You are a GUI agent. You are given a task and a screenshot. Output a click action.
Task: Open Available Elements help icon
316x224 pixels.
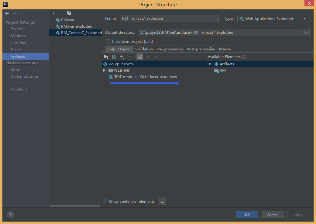click(x=244, y=57)
